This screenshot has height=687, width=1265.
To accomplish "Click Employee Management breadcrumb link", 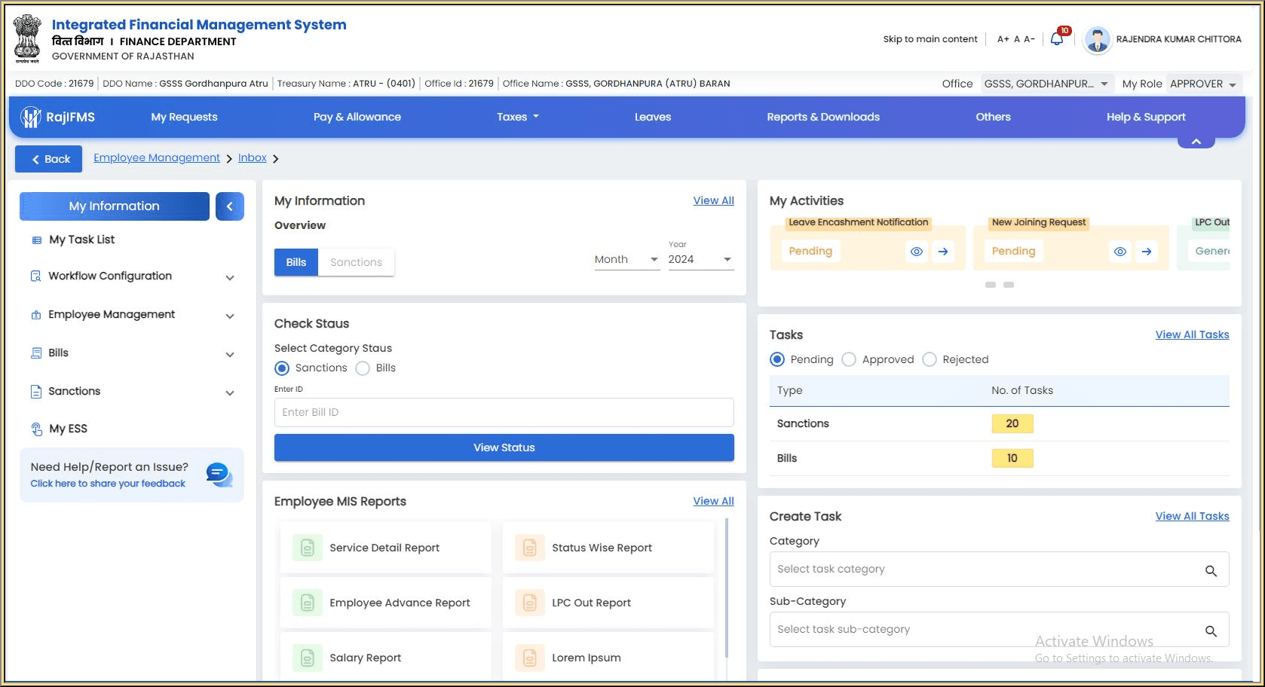I will click(x=157, y=157).
